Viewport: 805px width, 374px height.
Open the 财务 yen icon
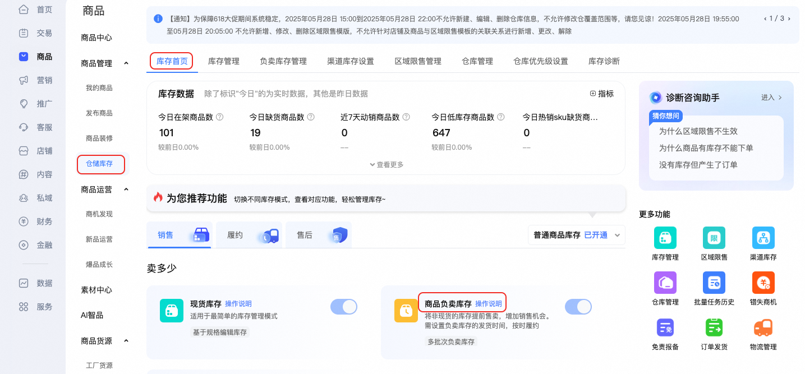(x=24, y=221)
